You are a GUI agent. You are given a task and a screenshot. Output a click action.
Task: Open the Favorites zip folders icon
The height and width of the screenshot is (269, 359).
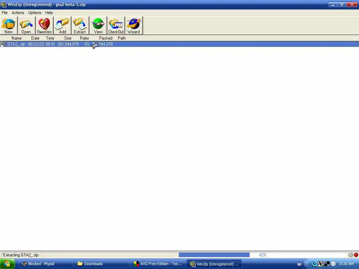pos(45,25)
